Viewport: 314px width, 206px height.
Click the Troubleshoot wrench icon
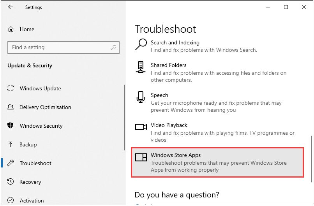(11, 163)
